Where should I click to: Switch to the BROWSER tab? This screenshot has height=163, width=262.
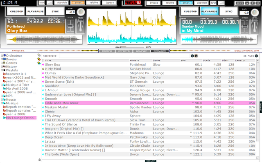[x=160, y=51]
